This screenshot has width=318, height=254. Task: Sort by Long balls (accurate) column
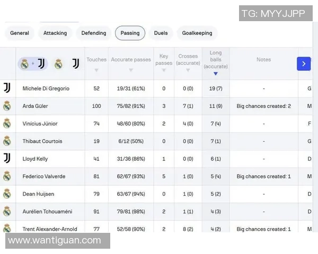[x=215, y=73]
